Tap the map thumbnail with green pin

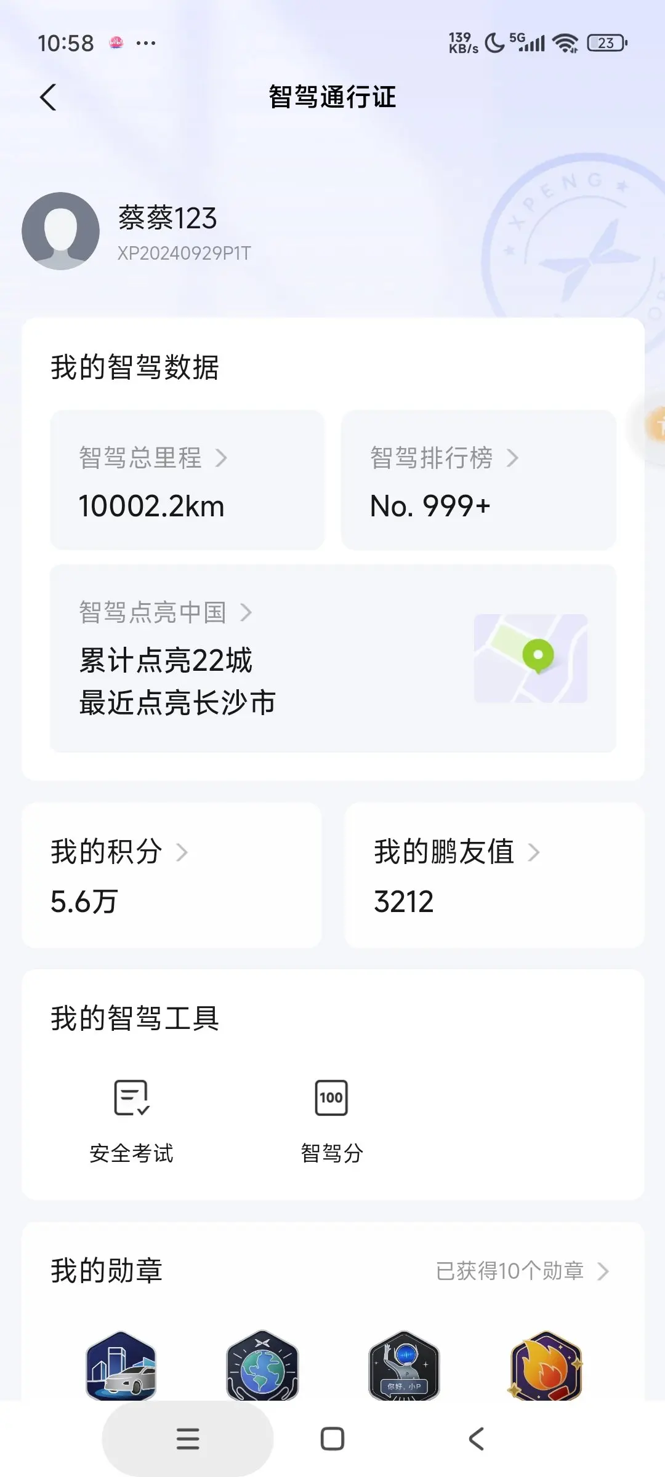(530, 658)
